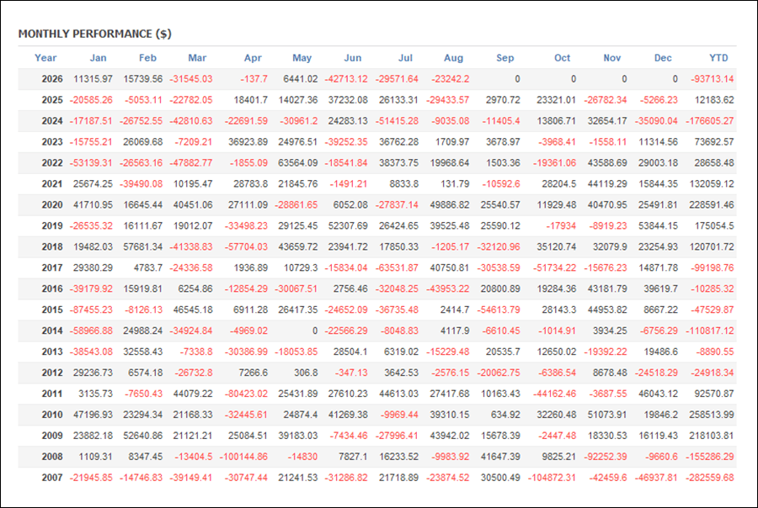Select the 2020 year row label
This screenshot has height=508, width=758.
pos(51,204)
